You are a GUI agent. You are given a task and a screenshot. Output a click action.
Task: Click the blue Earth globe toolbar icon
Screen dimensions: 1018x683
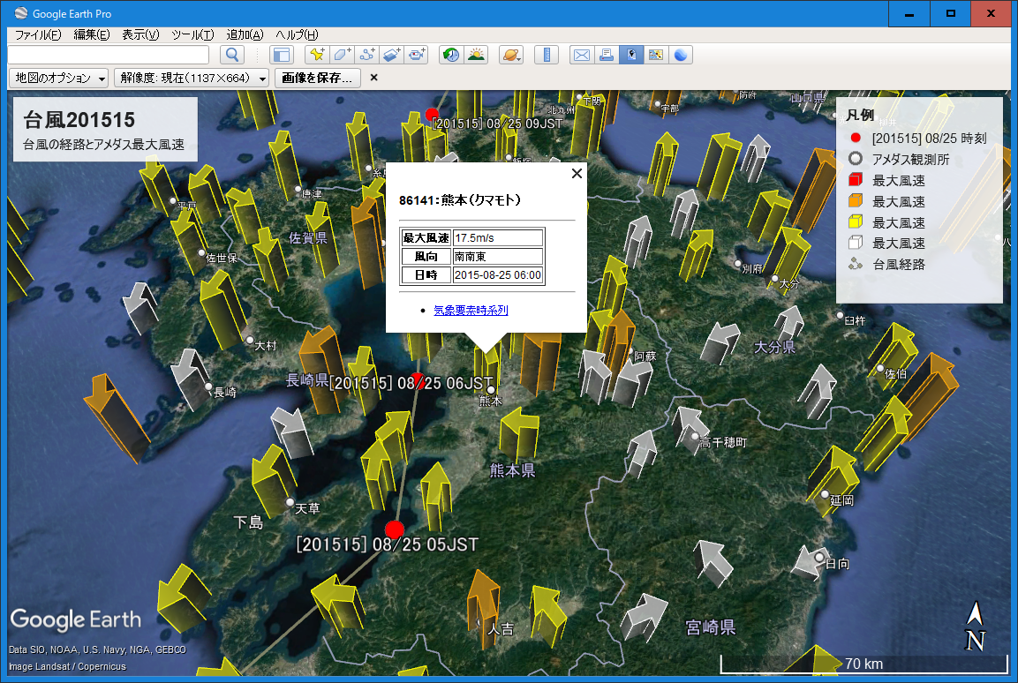[x=681, y=55]
